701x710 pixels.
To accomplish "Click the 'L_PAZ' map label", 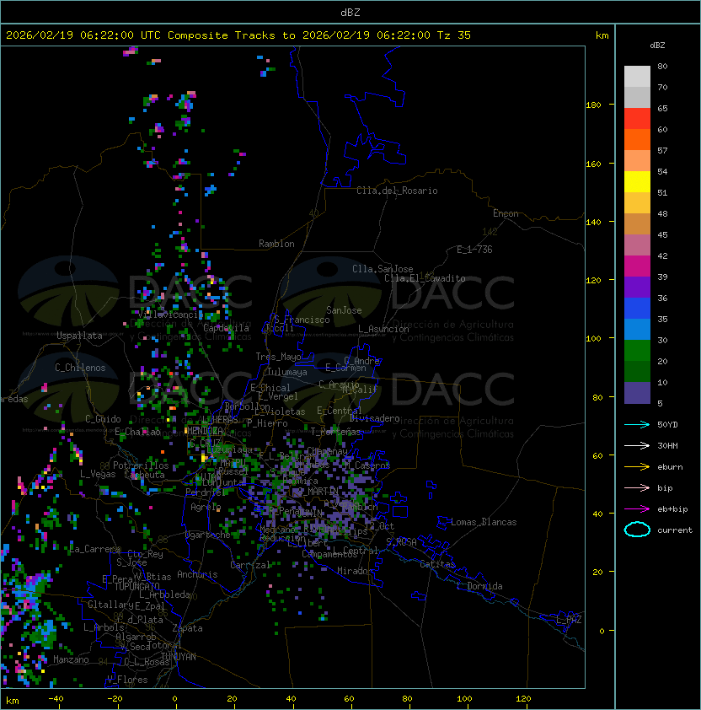I will pos(569,620).
